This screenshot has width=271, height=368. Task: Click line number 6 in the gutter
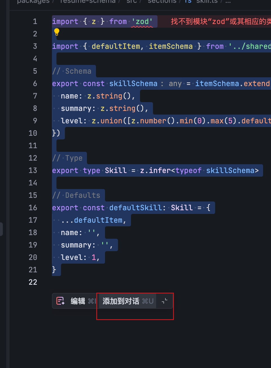click(35, 84)
